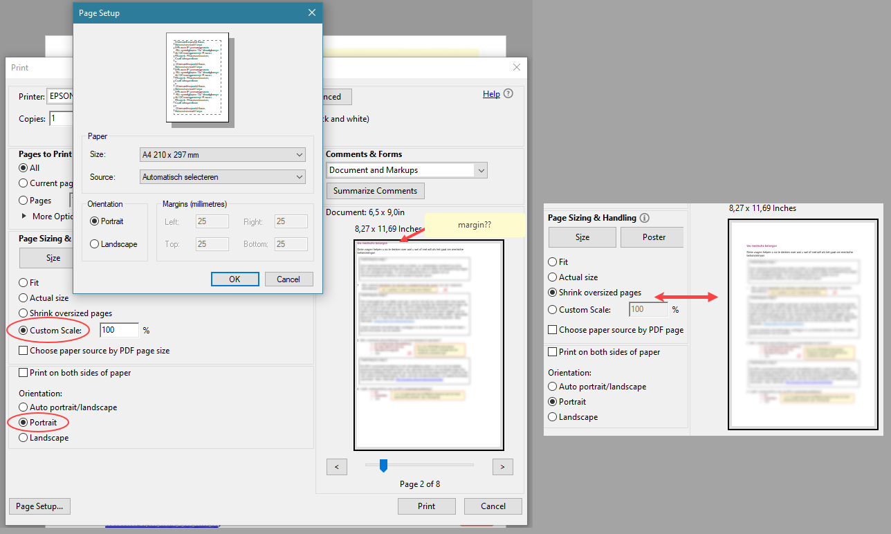Select Auto portrait/landscape orientation
This screenshot has height=534, width=891.
tap(23, 407)
